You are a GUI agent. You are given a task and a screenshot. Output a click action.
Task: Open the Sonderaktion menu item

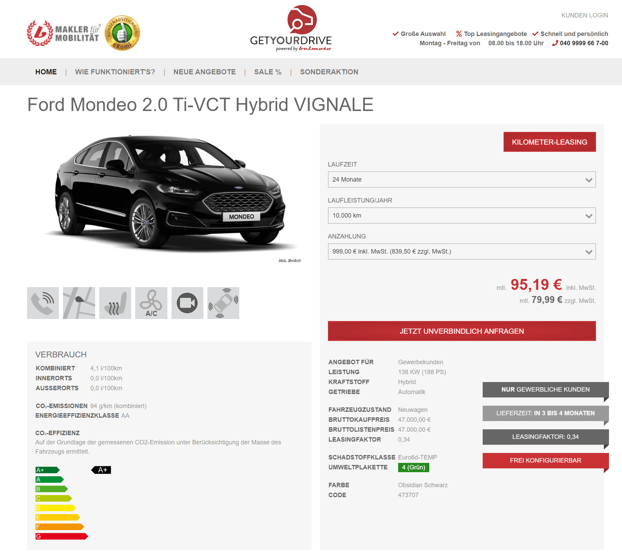point(329,72)
